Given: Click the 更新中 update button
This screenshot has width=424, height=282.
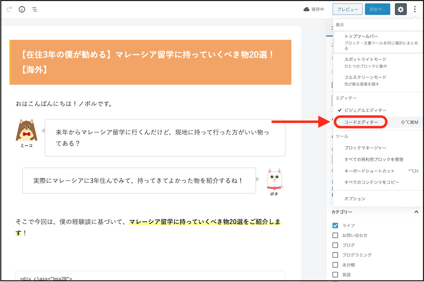Looking at the screenshot, I should tap(377, 9).
